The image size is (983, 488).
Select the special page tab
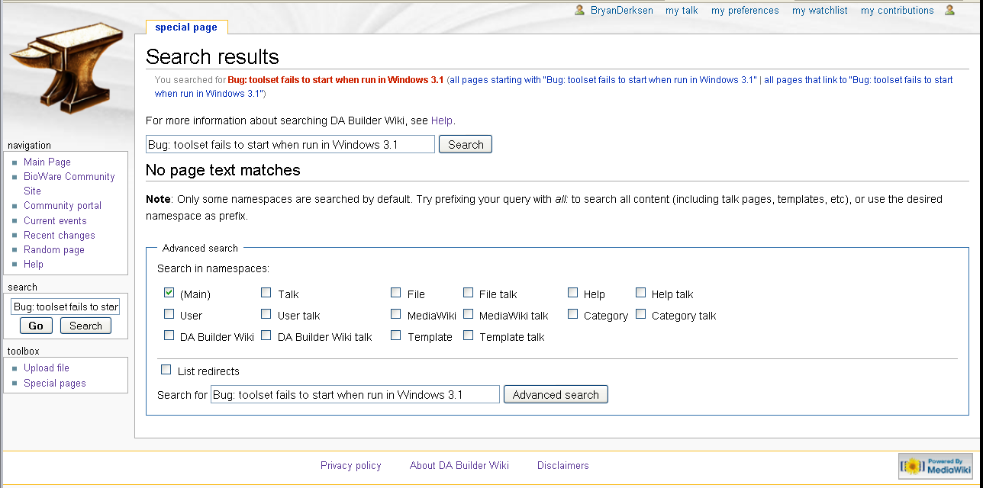click(186, 27)
